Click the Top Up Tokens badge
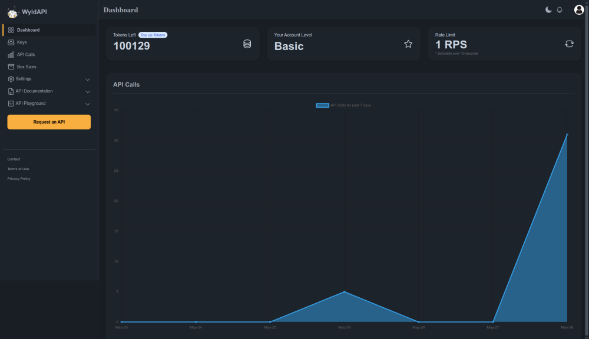 pos(153,35)
